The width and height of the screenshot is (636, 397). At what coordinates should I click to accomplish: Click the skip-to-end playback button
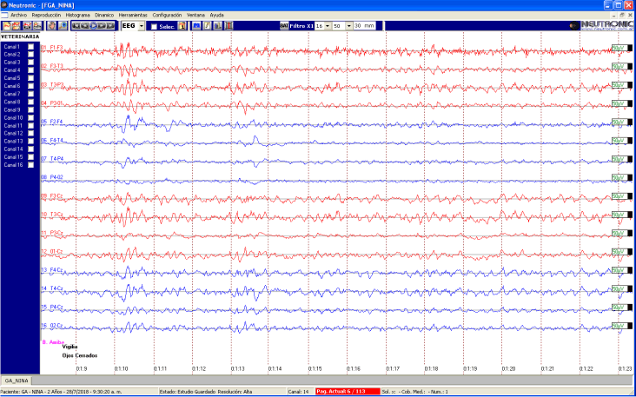(109, 26)
